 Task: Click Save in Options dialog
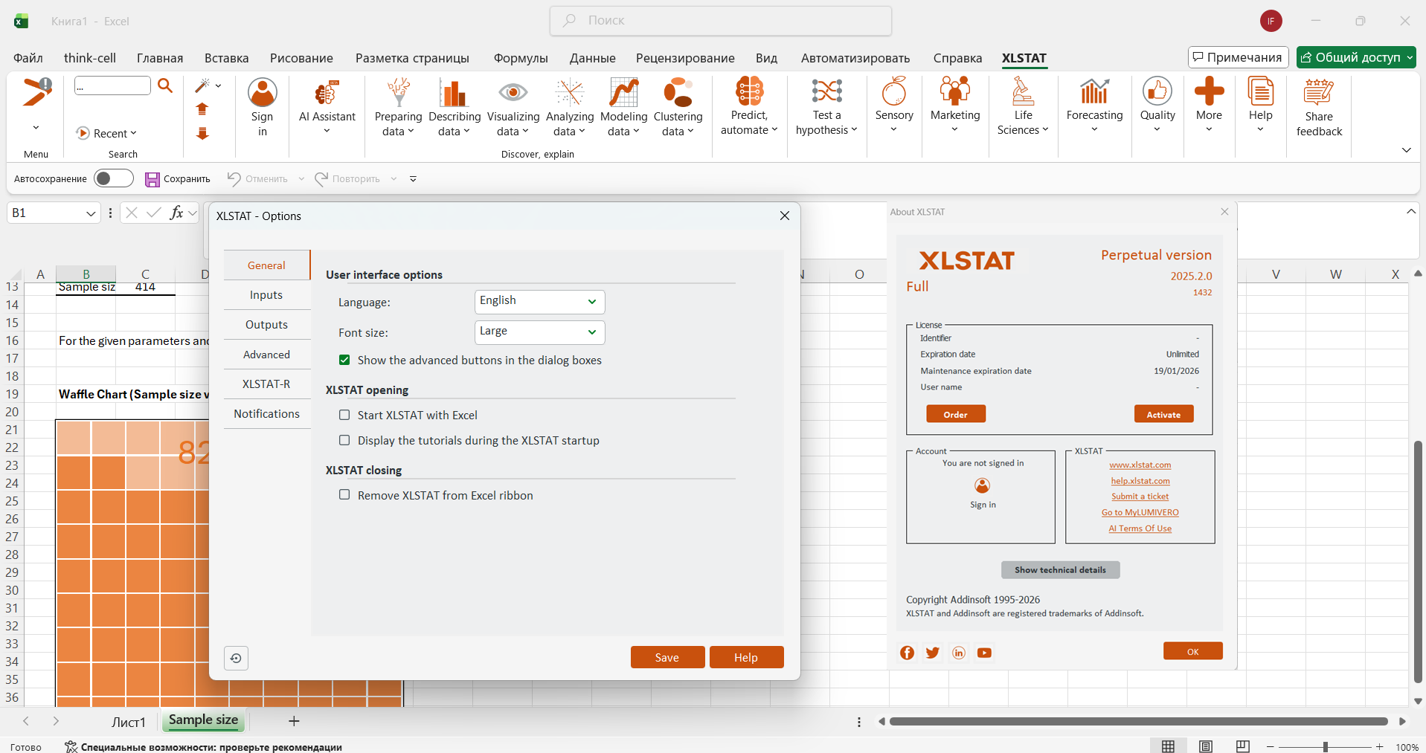[x=667, y=657]
